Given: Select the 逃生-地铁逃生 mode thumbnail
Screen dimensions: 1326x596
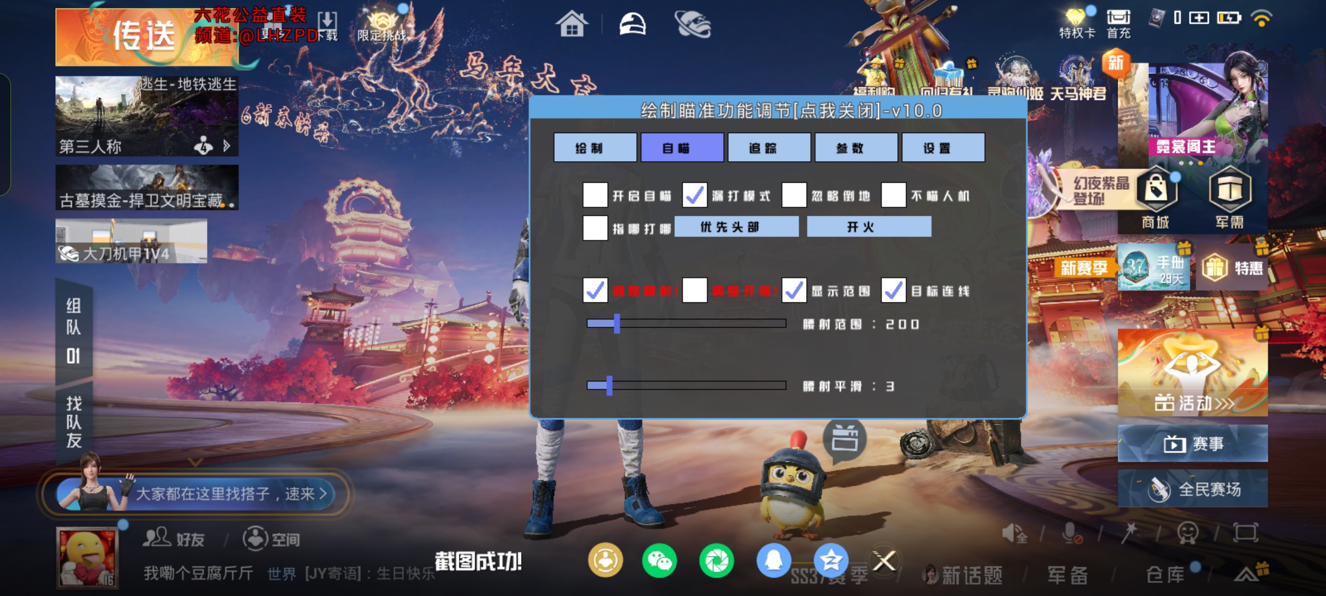Looking at the screenshot, I should [146, 110].
